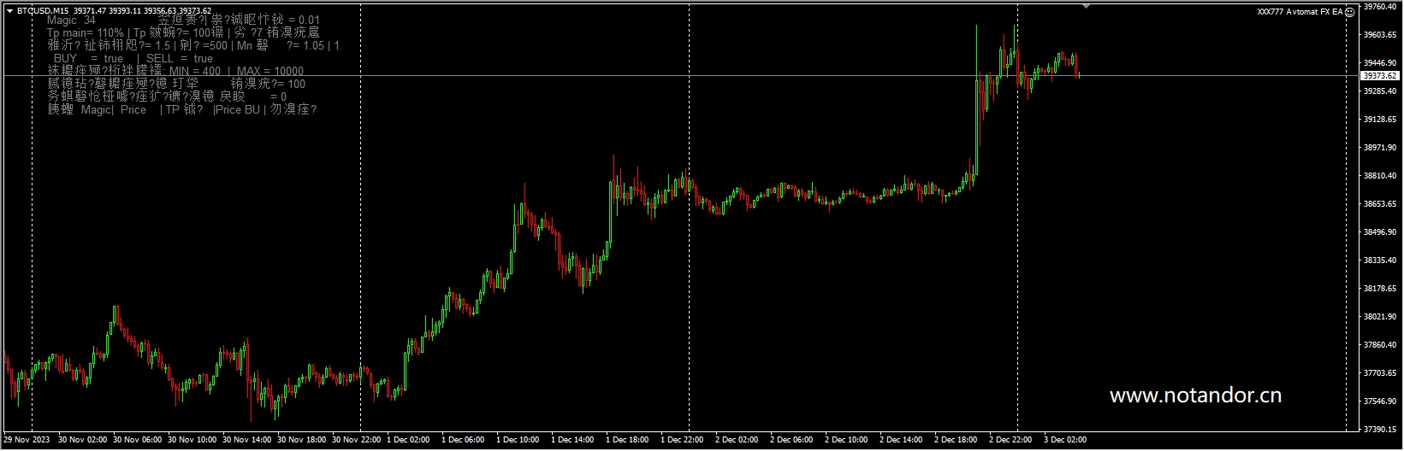Click the price scale value 37390.15
The image size is (1404, 451).
click(x=1380, y=430)
